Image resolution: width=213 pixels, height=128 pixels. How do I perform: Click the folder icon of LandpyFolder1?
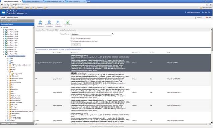(12, 74)
